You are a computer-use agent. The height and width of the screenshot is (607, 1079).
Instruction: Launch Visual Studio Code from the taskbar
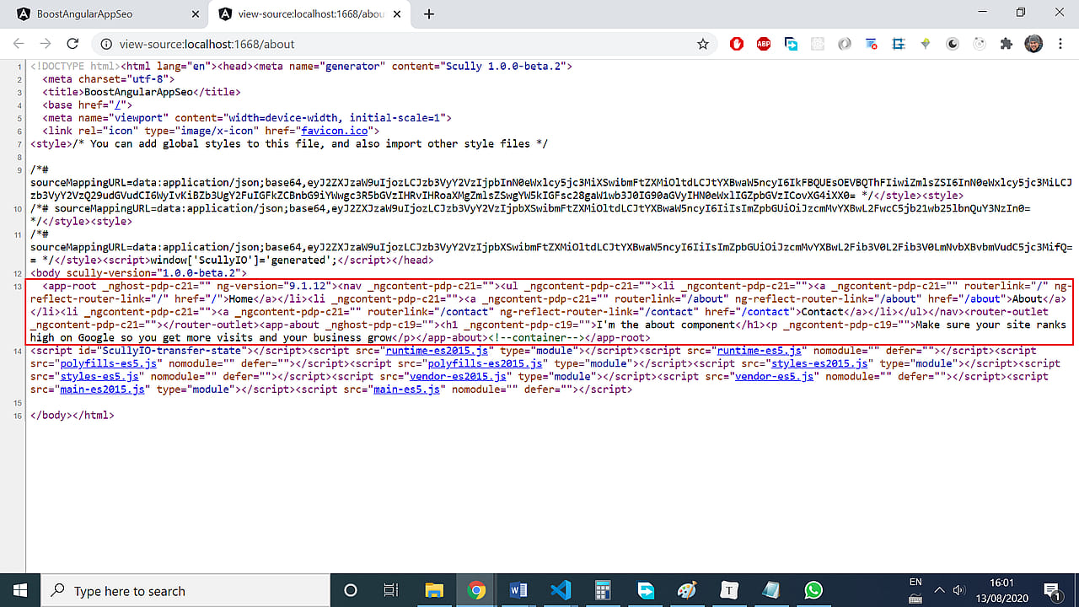[x=561, y=590]
